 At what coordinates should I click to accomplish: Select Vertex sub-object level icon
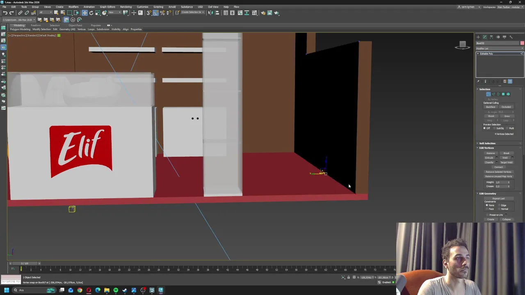click(x=488, y=94)
